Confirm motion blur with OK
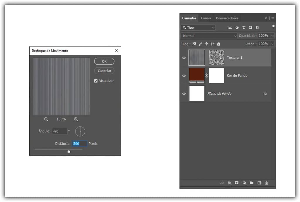 tap(104, 61)
